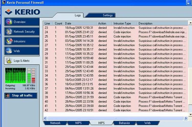Select log entry 17/Sep/2005 11:00:25

[116, 63]
